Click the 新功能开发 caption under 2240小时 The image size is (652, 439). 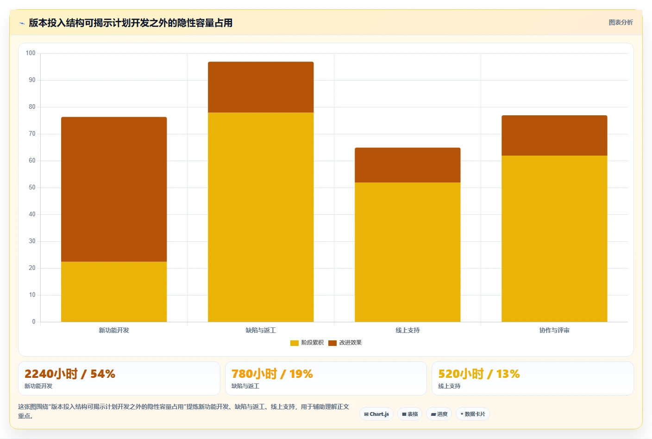[38, 386]
